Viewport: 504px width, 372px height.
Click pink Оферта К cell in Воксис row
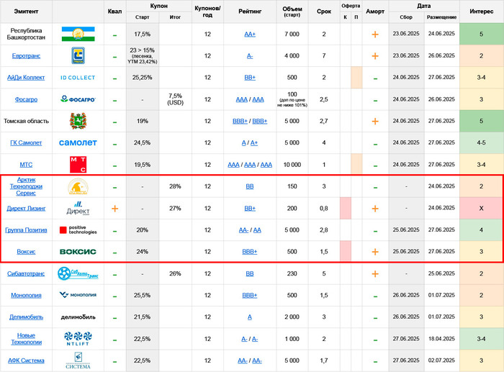345,252
